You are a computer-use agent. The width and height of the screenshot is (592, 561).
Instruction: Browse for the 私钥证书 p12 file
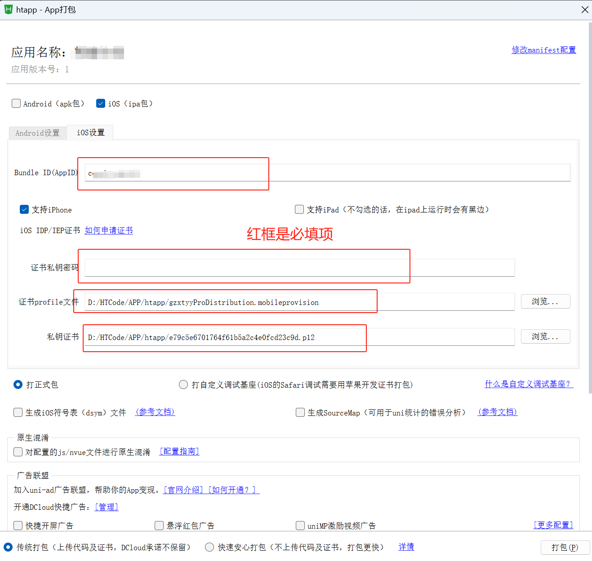[x=545, y=336]
